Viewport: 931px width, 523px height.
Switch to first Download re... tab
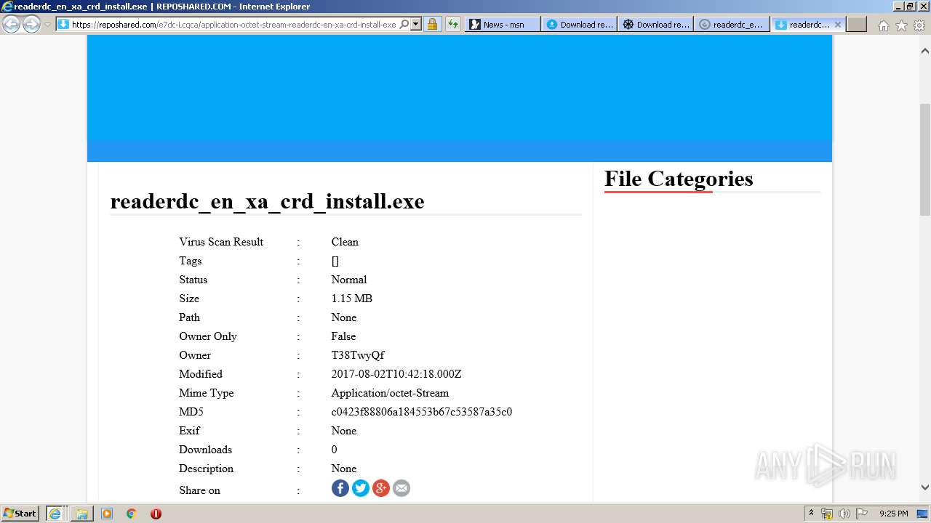click(579, 24)
